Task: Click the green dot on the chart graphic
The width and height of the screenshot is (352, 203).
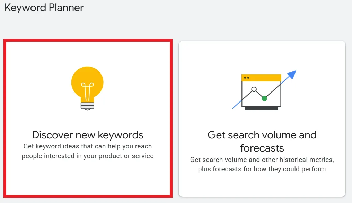Action: point(264,98)
